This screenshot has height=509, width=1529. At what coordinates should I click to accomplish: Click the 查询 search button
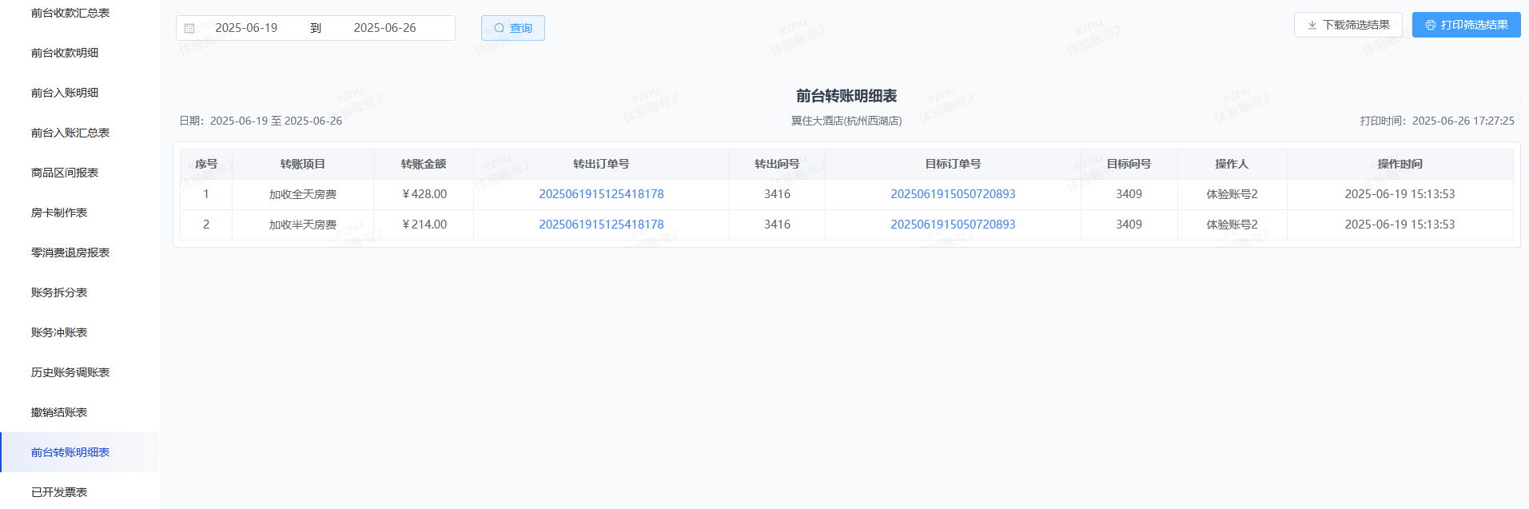(513, 28)
